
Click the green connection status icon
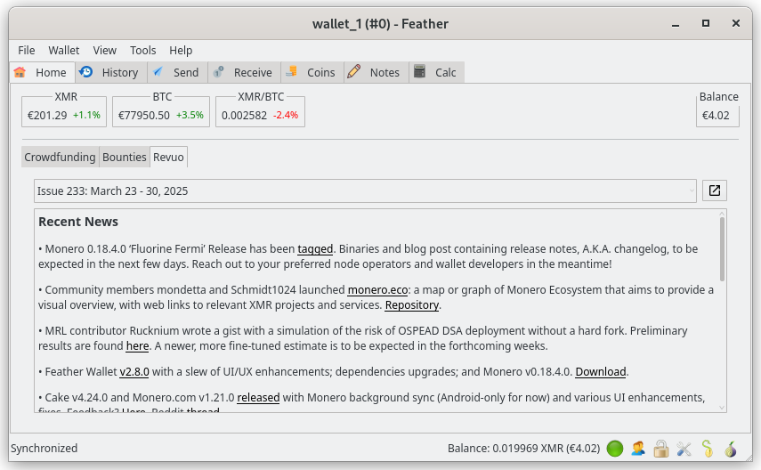point(615,448)
